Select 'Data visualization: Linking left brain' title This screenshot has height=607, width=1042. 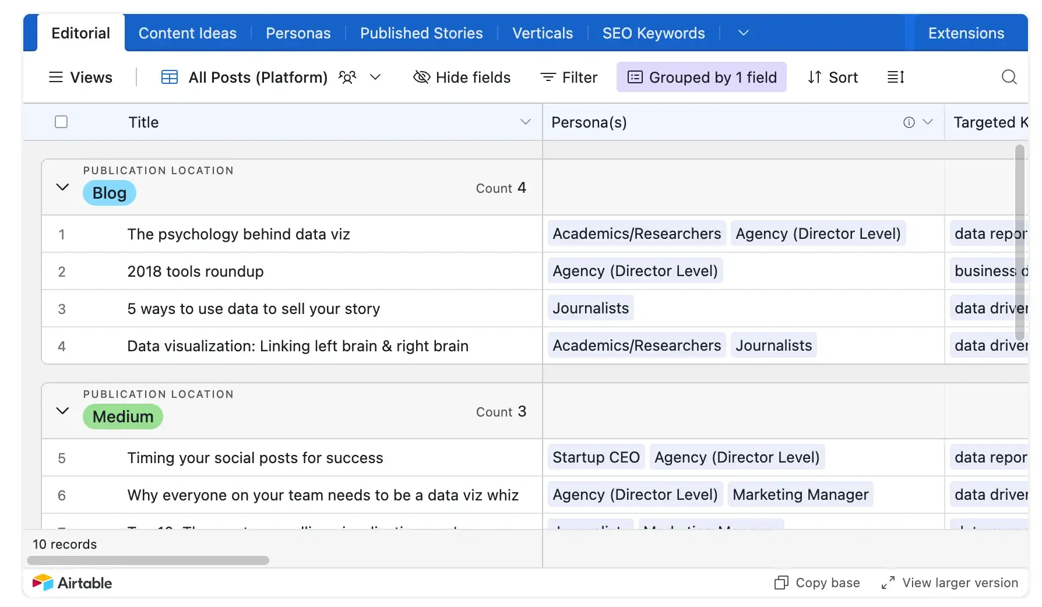pyautogui.click(x=298, y=346)
